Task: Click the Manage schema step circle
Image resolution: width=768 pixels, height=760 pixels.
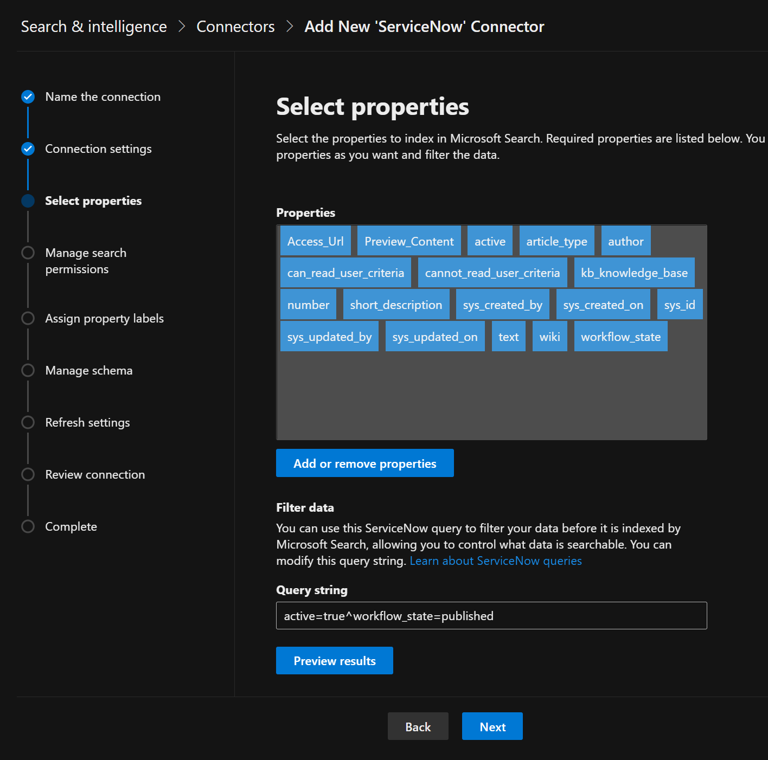Action: coord(28,370)
